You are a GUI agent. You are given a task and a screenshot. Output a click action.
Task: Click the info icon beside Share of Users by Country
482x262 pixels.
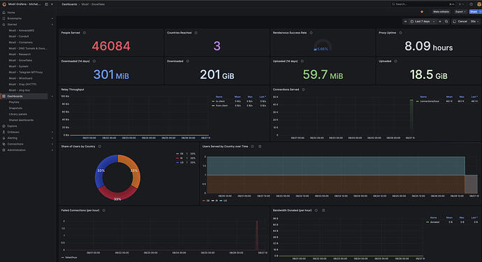100,147
